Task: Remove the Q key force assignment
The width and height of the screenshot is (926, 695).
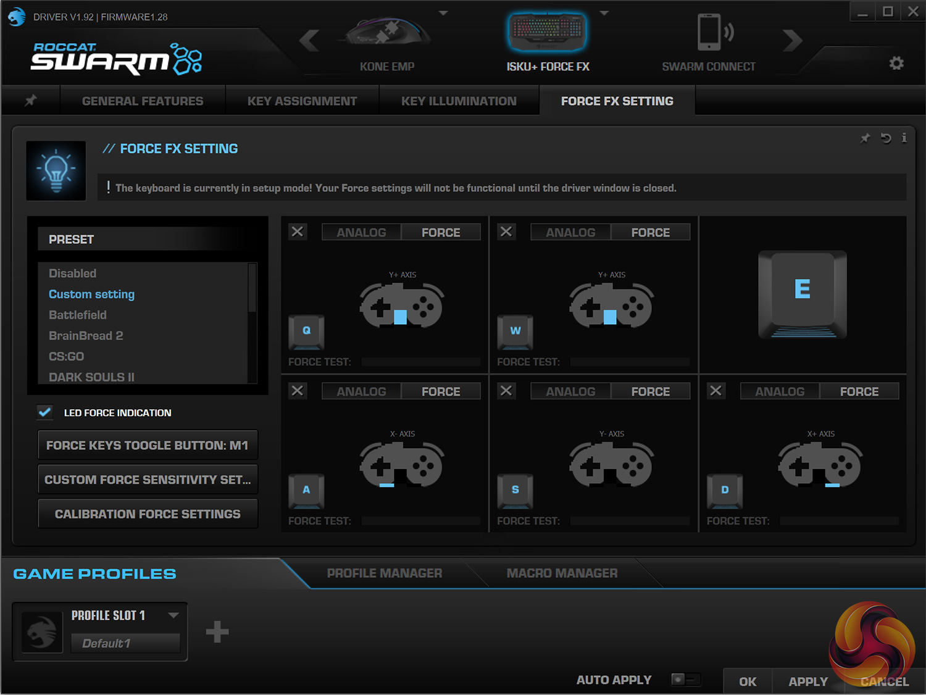Action: pyautogui.click(x=298, y=231)
